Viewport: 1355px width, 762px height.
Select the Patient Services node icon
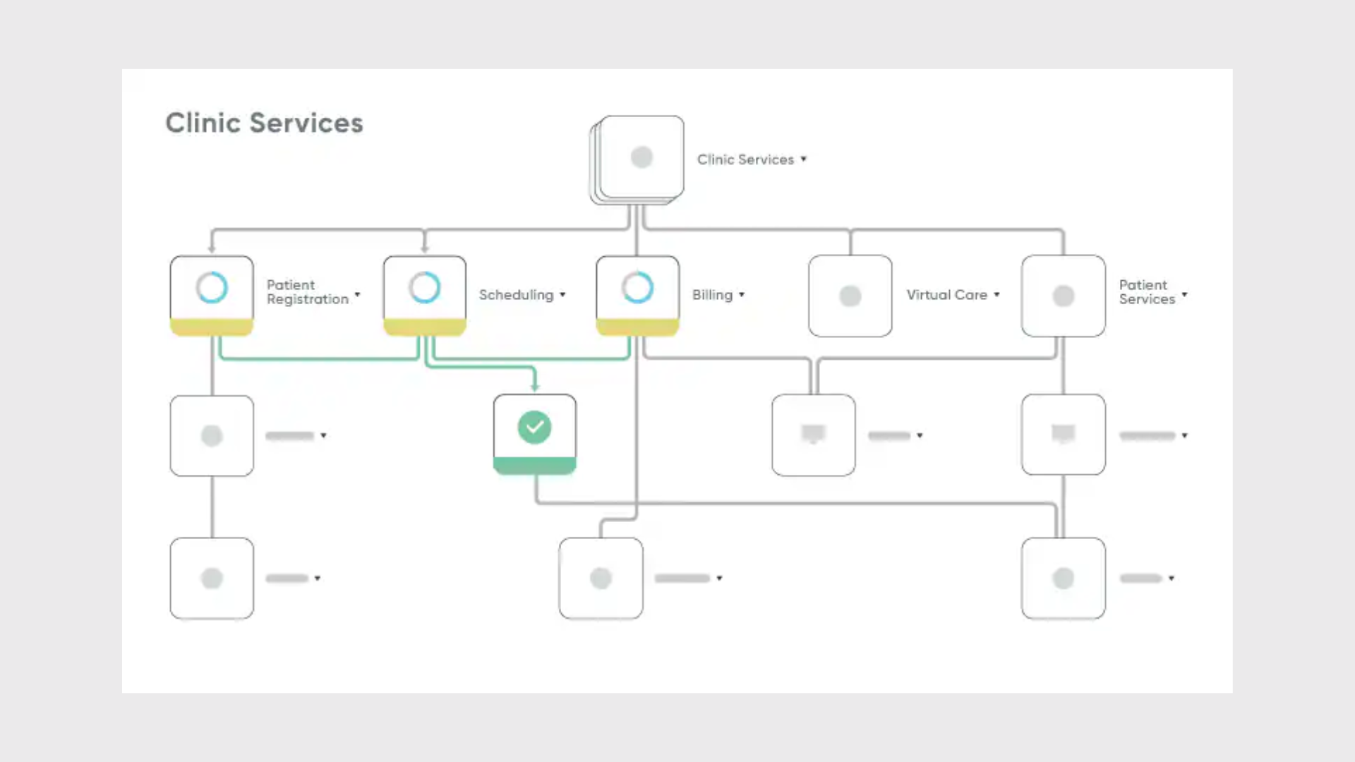1064,295
